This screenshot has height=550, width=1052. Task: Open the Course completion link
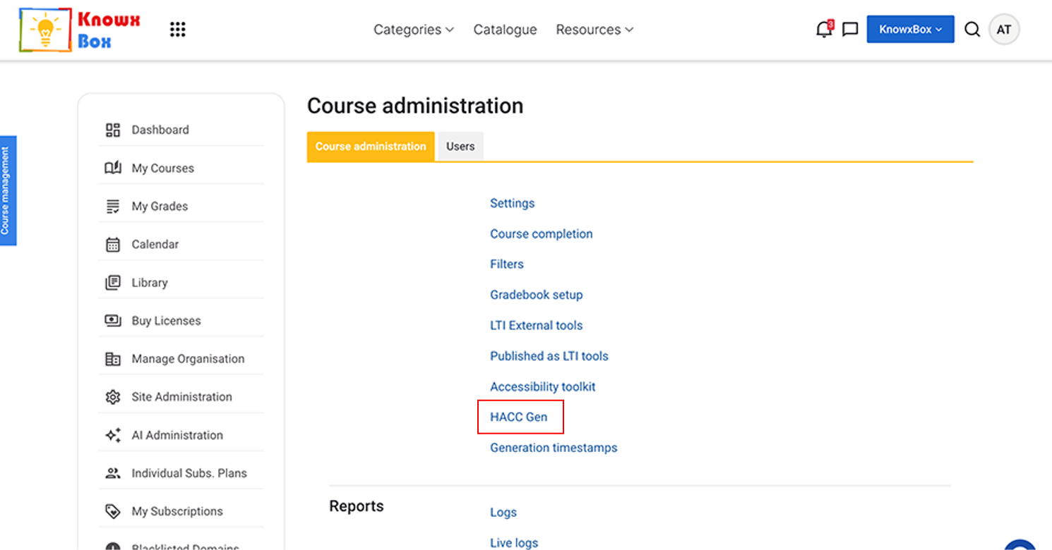pos(542,234)
